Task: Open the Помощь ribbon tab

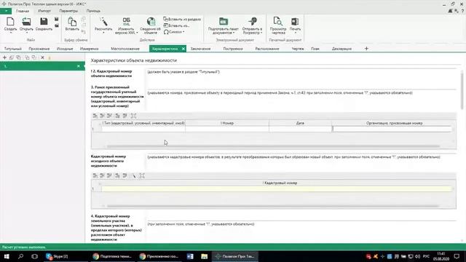Action: [x=93, y=11]
